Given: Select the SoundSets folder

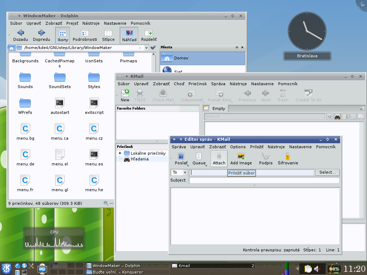Looking at the screenshot, I should (x=60, y=81).
